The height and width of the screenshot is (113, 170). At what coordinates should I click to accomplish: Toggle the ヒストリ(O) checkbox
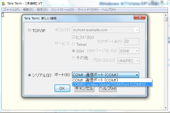[74, 37]
